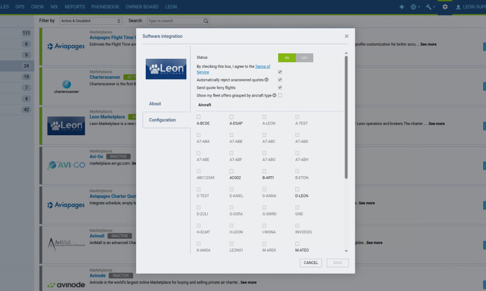Open the Terms of Service link
Image resolution: width=486 pixels, height=291 pixels.
pos(262,67)
